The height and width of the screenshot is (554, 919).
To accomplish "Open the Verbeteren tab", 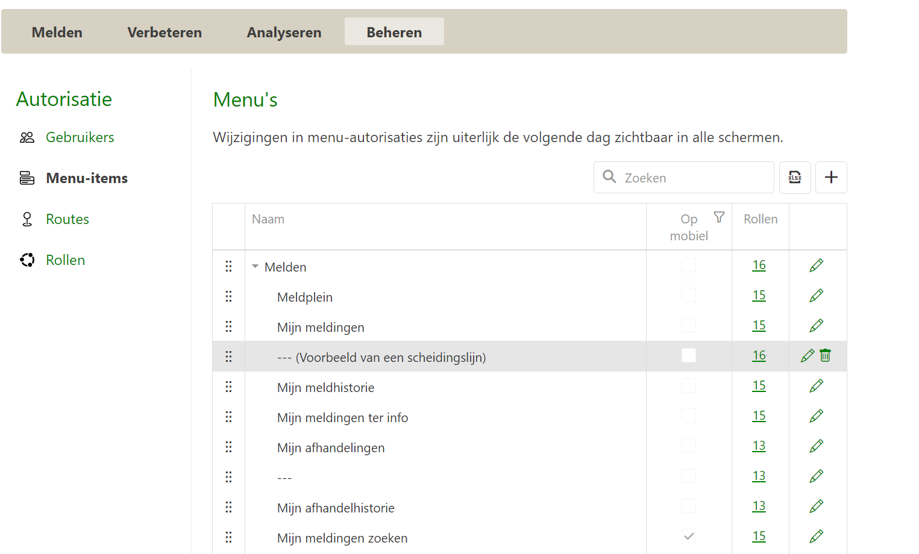I will [165, 33].
